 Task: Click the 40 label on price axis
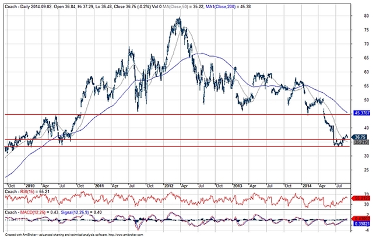click(x=367, y=128)
